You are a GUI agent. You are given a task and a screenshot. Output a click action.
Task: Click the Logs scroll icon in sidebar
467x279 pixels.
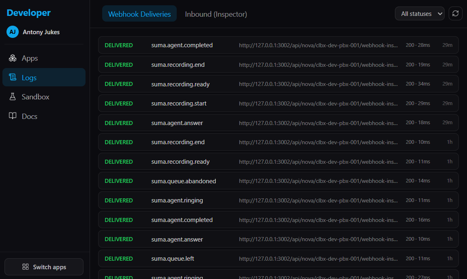[x=13, y=77]
